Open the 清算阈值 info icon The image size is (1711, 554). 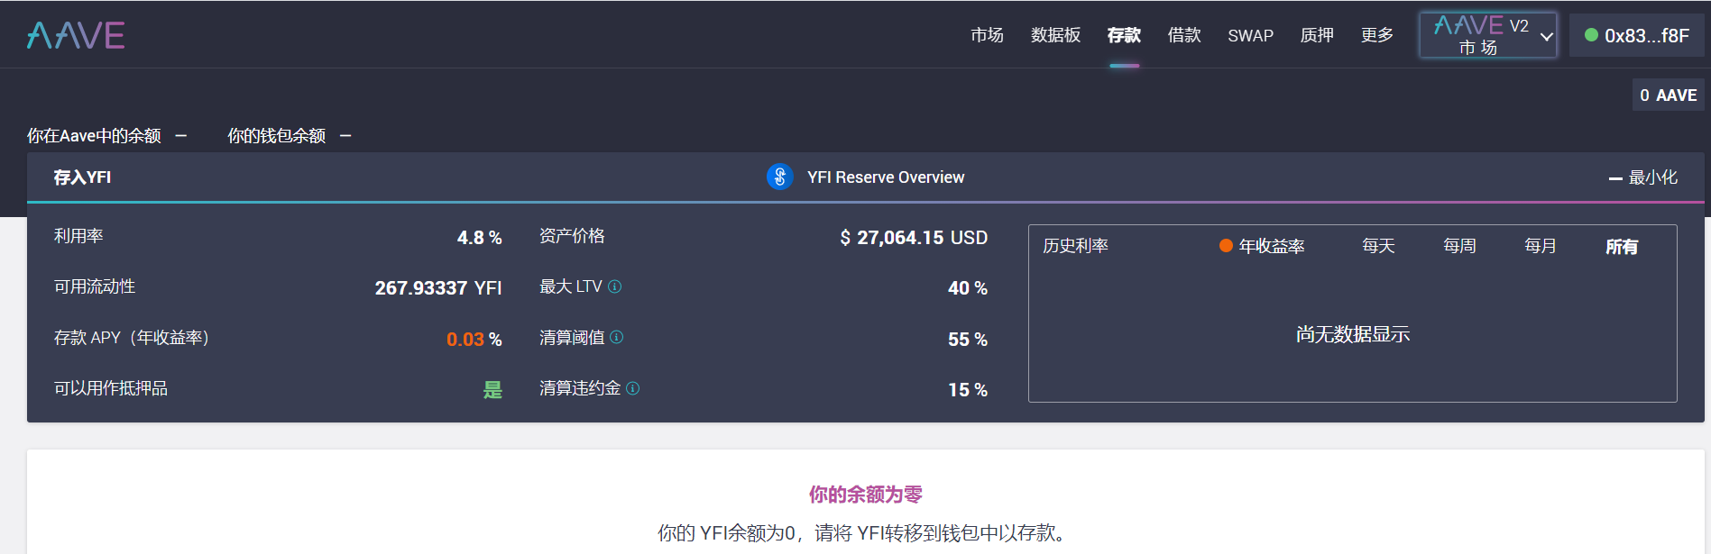616,337
